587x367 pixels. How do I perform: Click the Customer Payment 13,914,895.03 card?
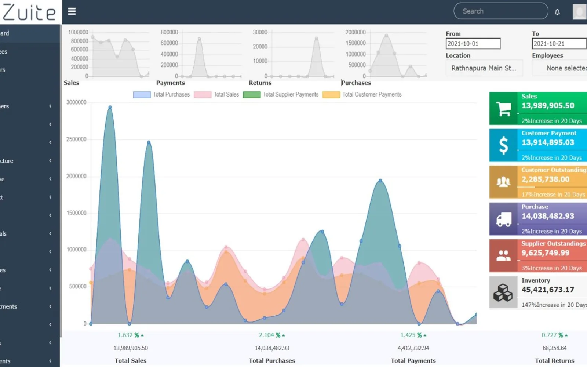[x=538, y=145]
